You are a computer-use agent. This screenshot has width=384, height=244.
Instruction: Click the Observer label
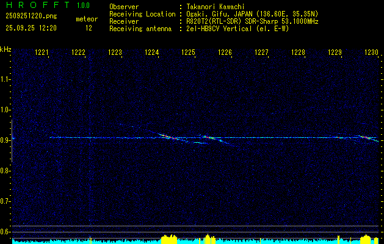click(x=124, y=7)
